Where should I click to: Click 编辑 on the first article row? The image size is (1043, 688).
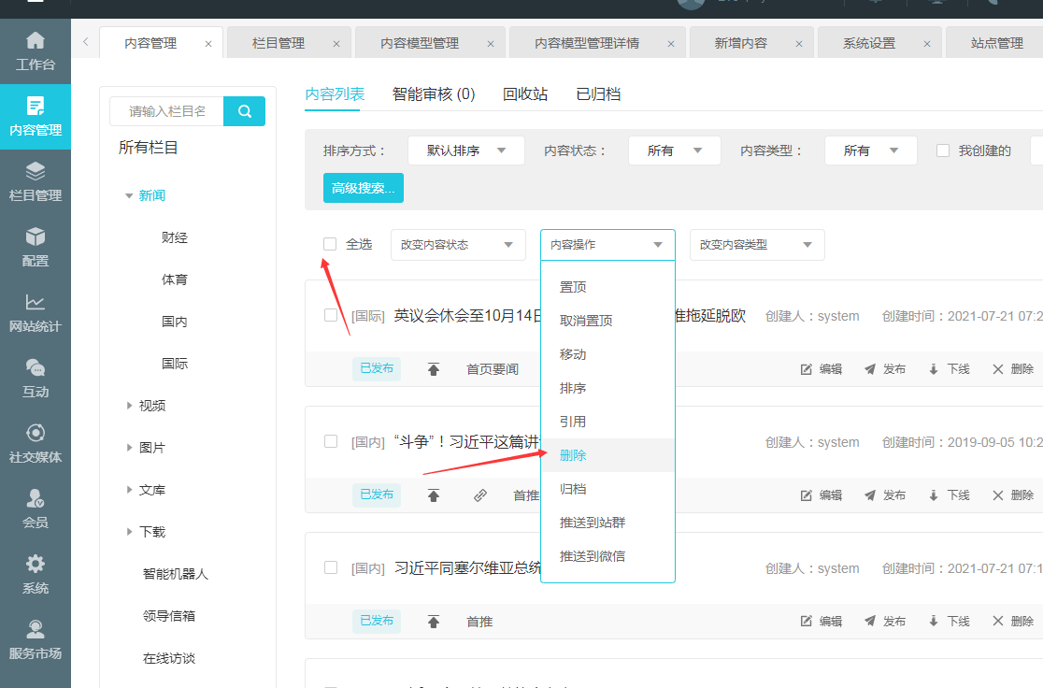(822, 369)
